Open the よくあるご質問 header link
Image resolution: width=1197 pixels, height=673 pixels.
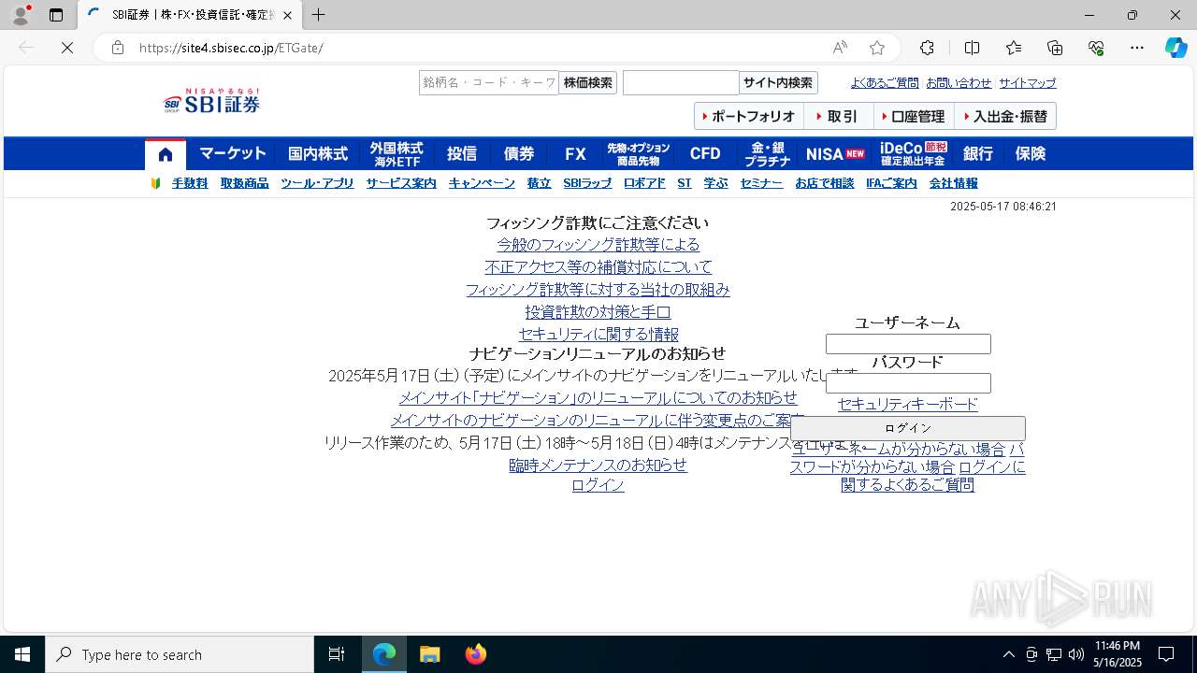click(885, 83)
